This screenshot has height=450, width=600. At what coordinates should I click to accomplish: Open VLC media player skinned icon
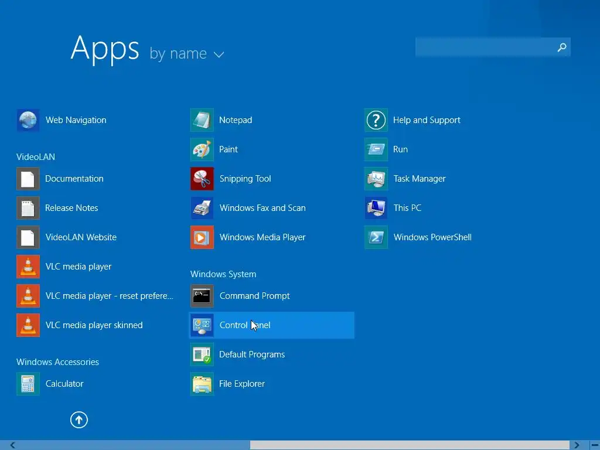(x=28, y=325)
